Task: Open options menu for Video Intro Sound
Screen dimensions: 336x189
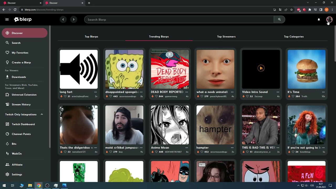Action: tap(278, 92)
